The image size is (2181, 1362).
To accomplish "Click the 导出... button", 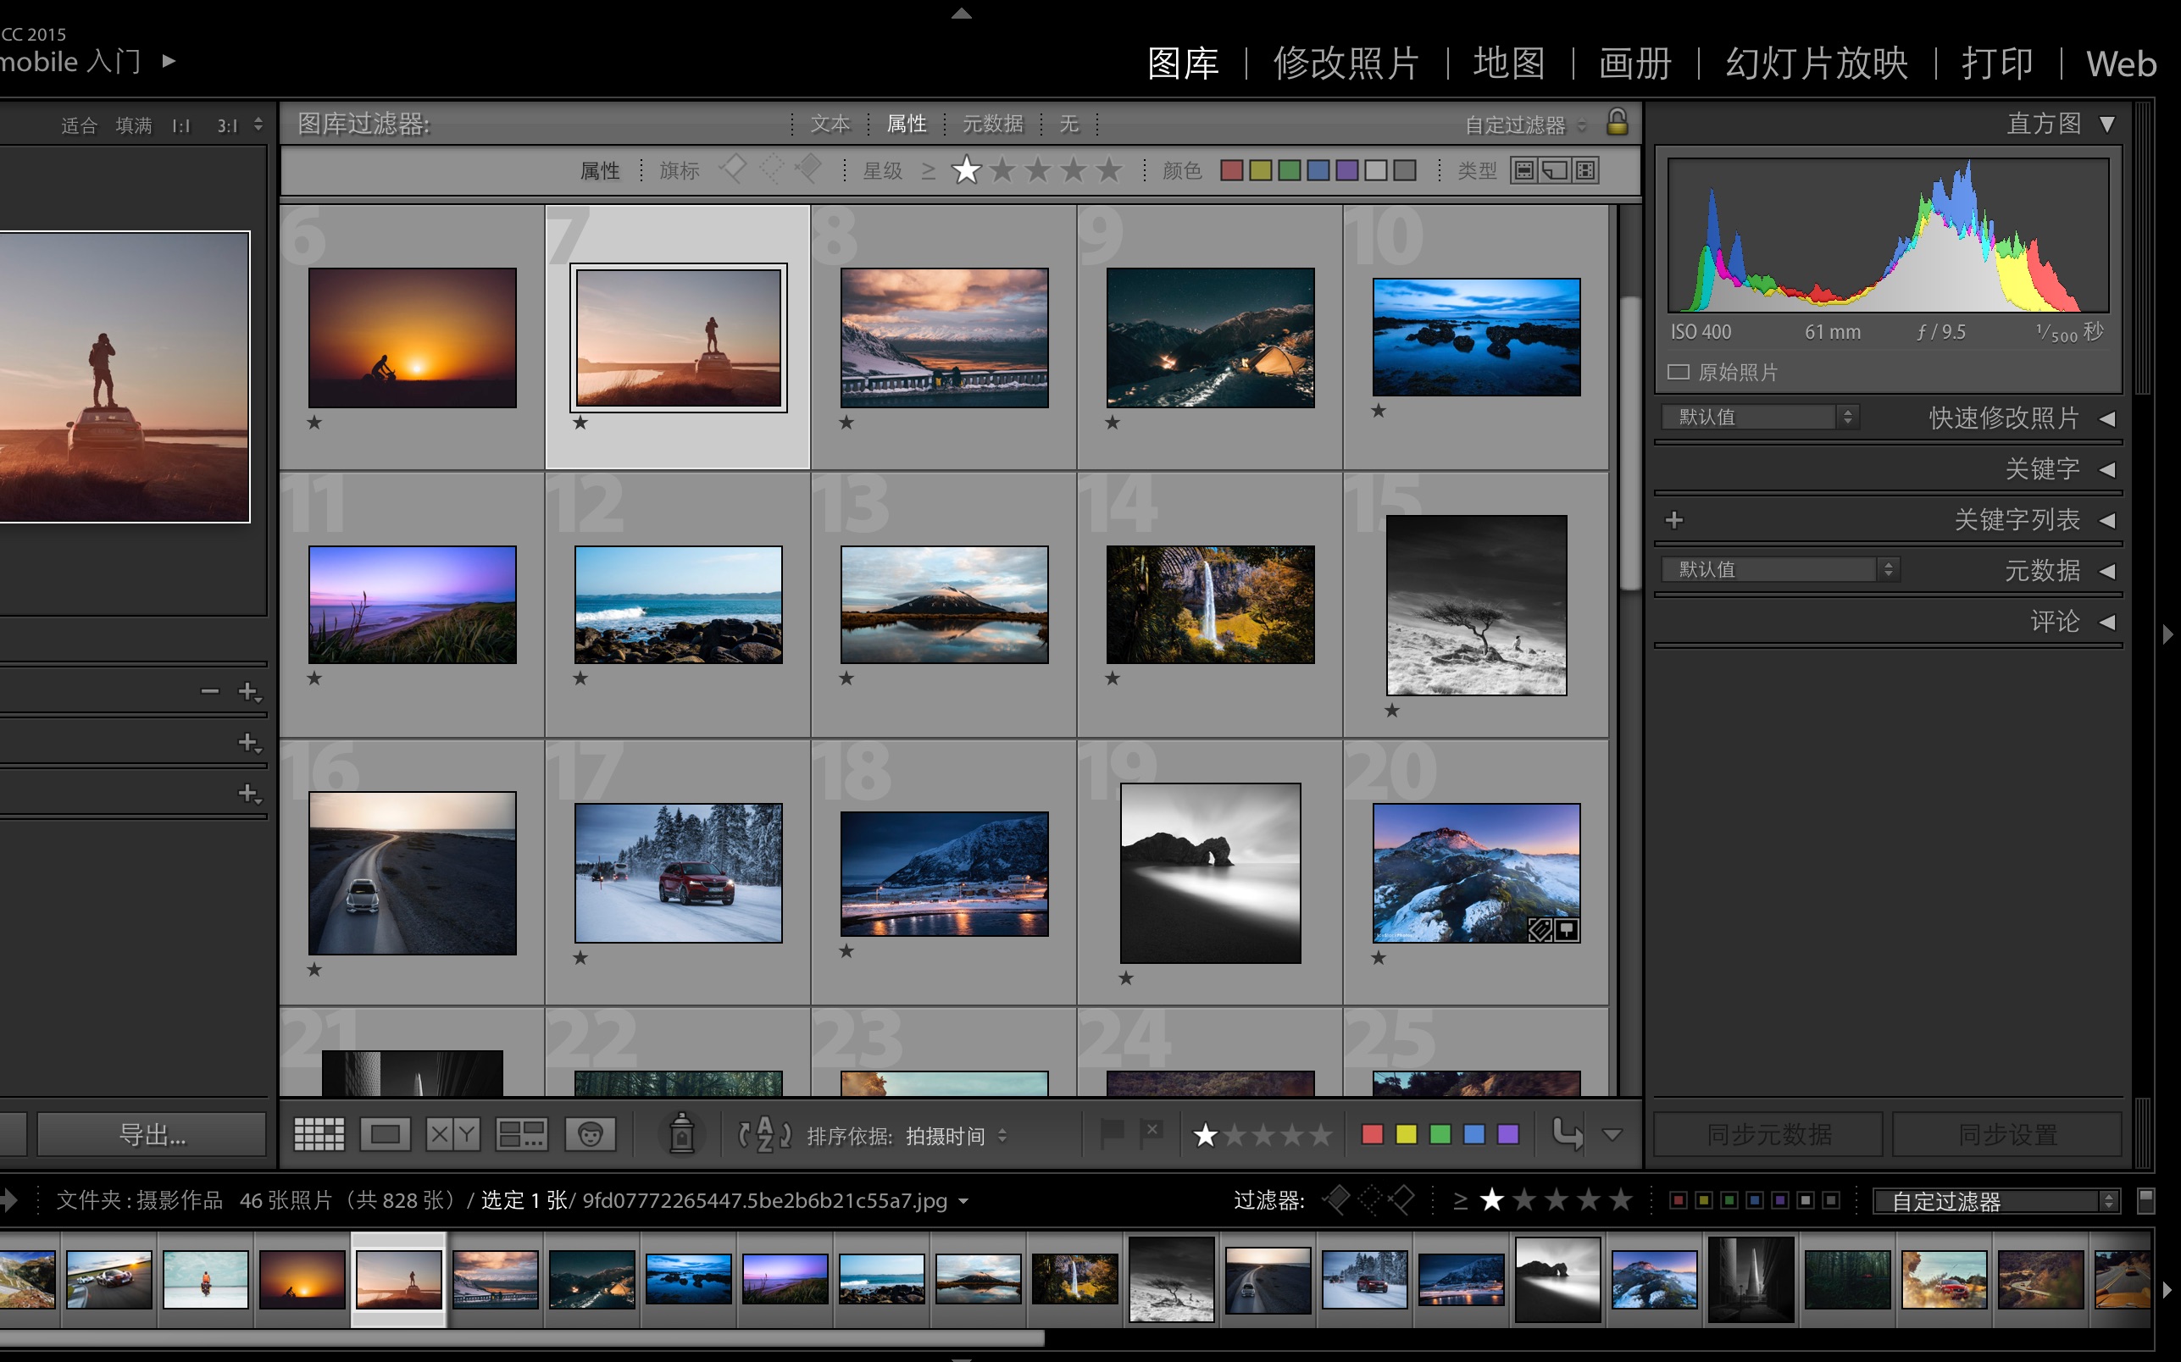I will coord(152,1134).
